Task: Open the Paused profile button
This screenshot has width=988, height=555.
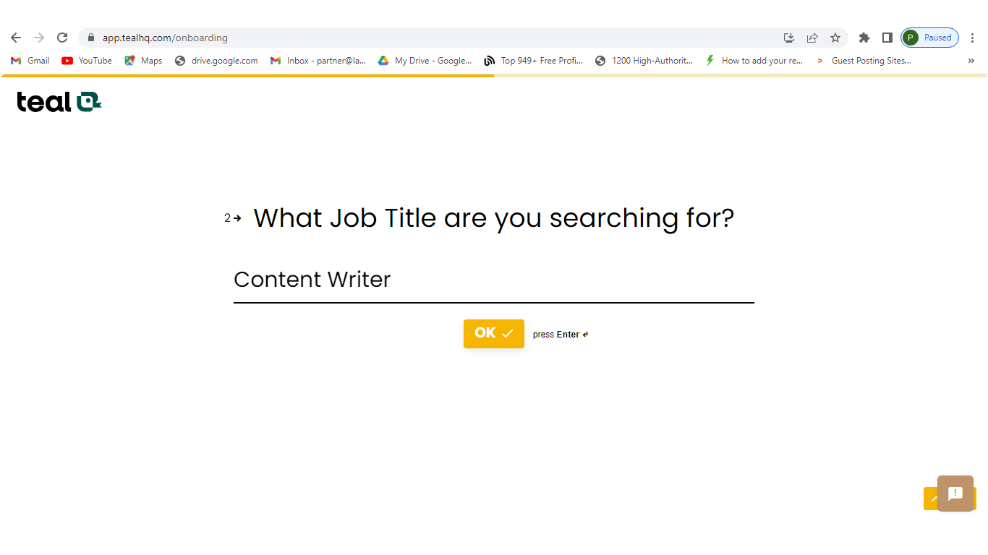Action: tap(930, 38)
